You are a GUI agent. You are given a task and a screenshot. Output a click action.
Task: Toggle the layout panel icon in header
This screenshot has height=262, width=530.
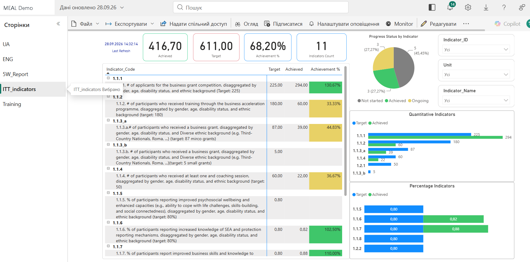click(x=432, y=7)
